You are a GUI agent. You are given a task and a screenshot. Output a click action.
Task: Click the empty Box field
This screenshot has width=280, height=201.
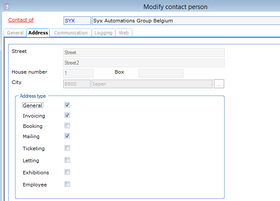161,73
